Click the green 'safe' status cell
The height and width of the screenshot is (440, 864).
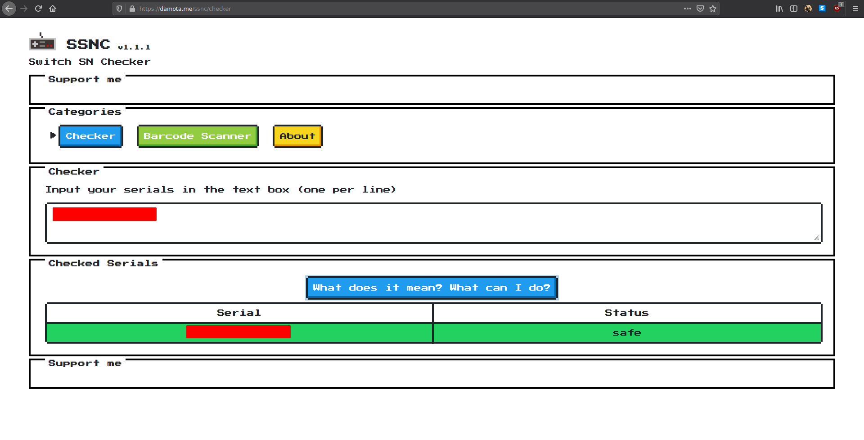[x=626, y=333]
